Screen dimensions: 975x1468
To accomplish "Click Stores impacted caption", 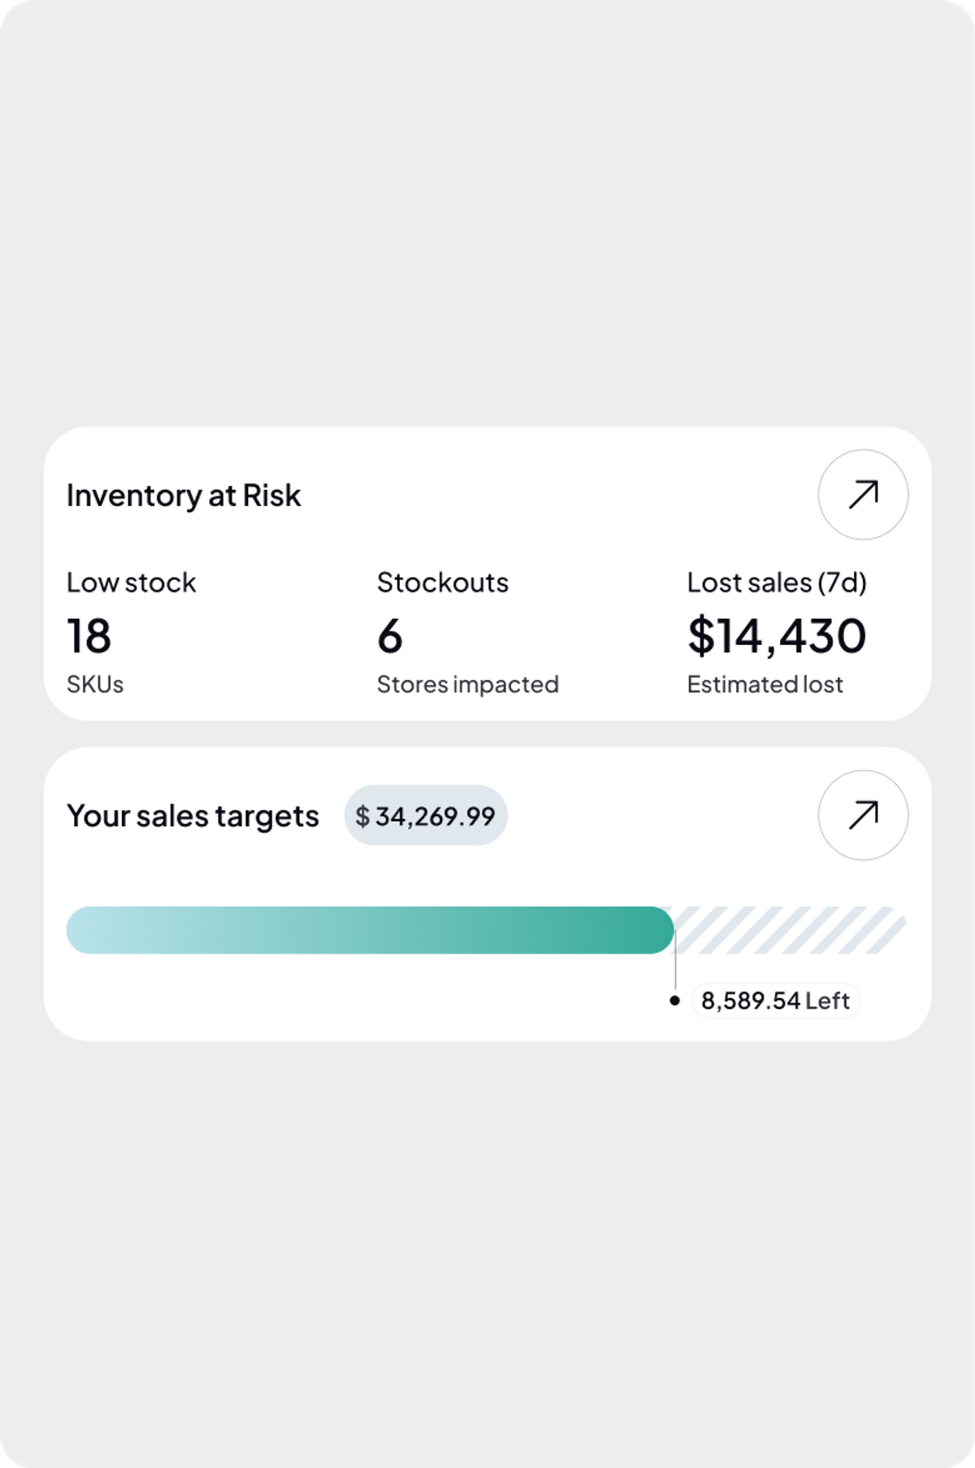I will 468,684.
